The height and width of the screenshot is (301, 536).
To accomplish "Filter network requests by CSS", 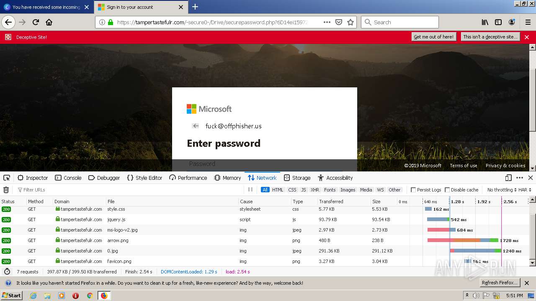I will click(x=292, y=190).
